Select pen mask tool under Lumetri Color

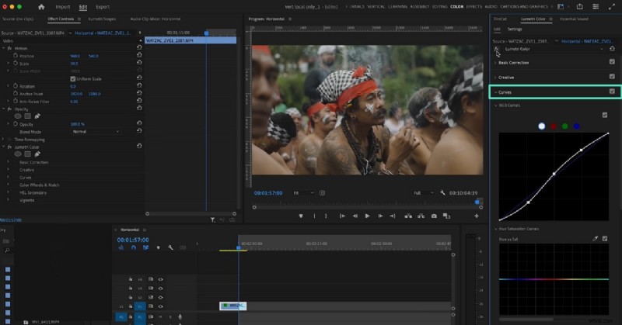[x=37, y=154]
